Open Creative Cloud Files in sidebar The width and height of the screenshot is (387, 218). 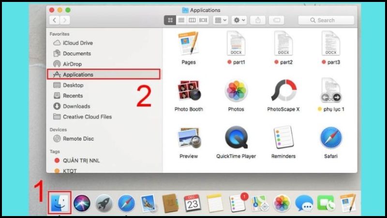click(82, 117)
